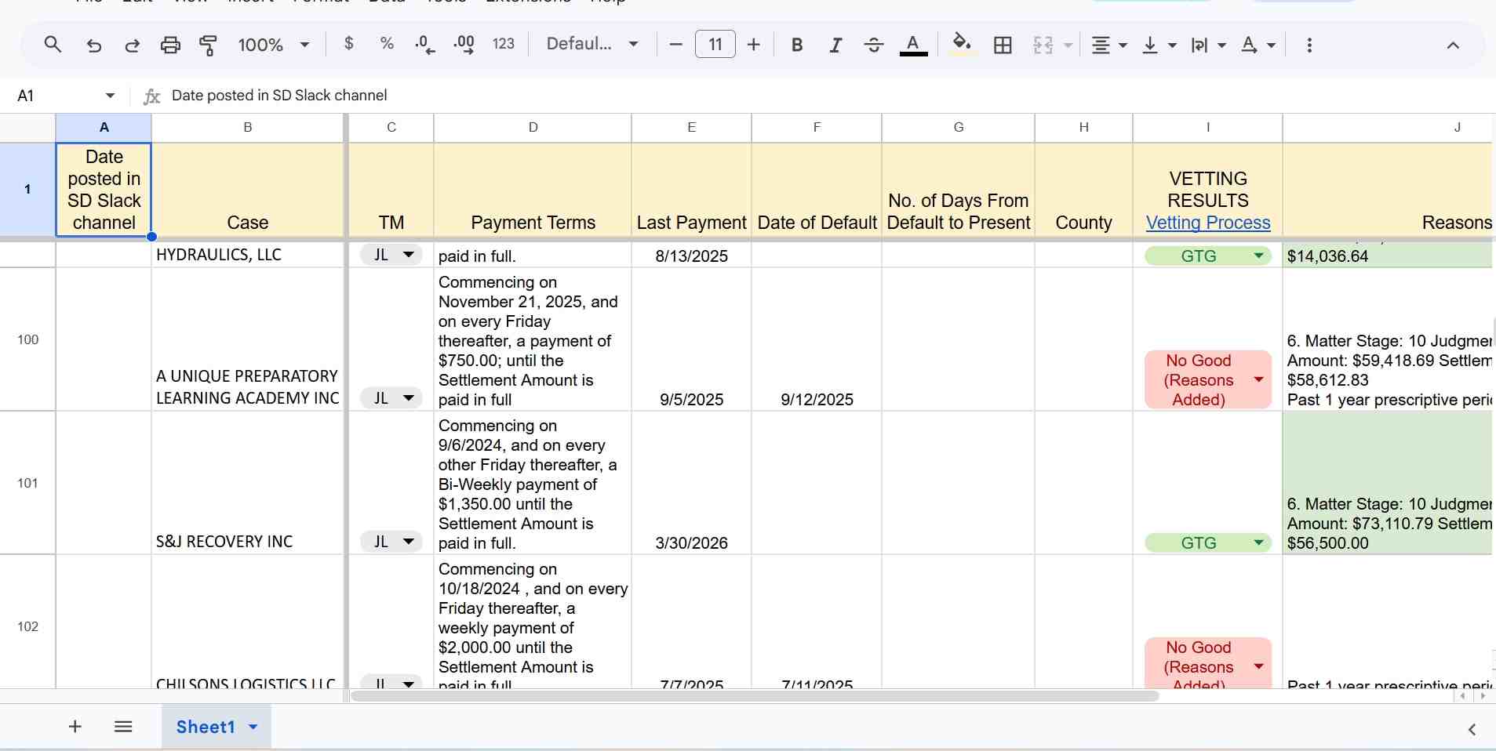The image size is (1496, 751).
Task: Select the 9/12/2025 date of default cell
Action: coord(817,339)
